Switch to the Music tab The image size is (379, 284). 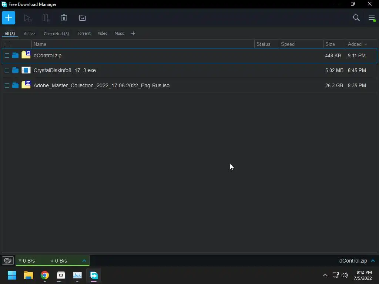(120, 33)
